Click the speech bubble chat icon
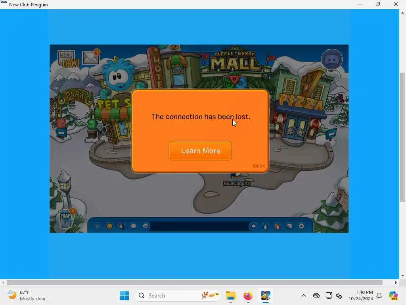The height and width of the screenshot is (305, 406). point(146,226)
